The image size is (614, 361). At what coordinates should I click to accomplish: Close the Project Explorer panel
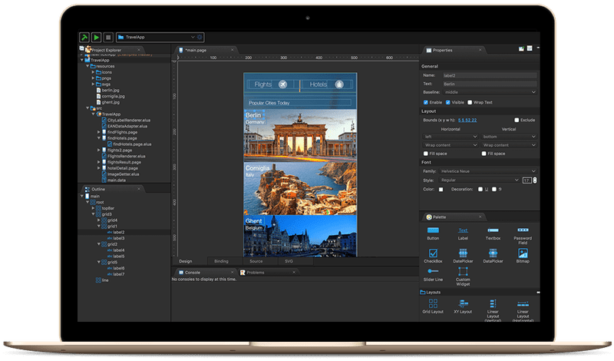point(139,50)
